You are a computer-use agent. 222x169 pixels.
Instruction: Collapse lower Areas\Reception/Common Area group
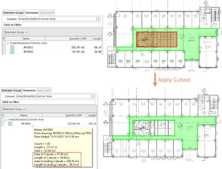click(6, 120)
